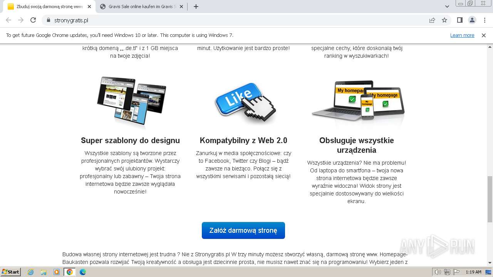View site information lock icon
493x277 pixels.
(49, 20)
